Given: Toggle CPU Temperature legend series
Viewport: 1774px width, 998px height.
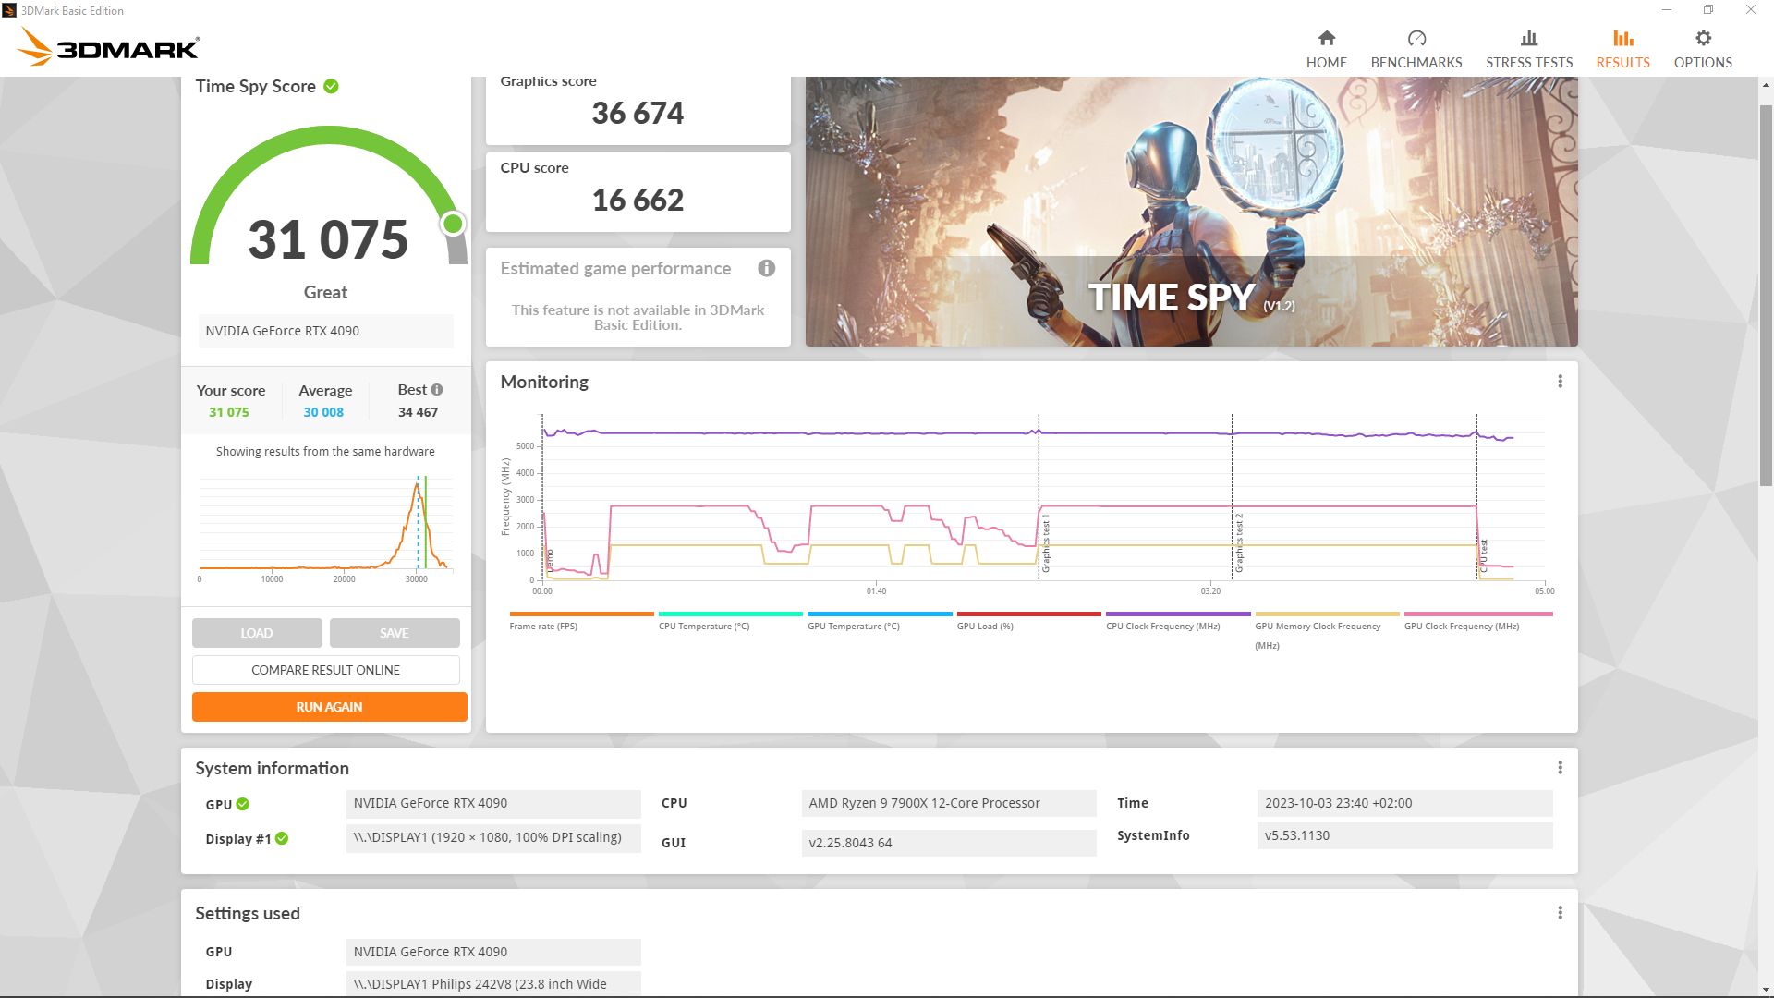Looking at the screenshot, I should (703, 626).
